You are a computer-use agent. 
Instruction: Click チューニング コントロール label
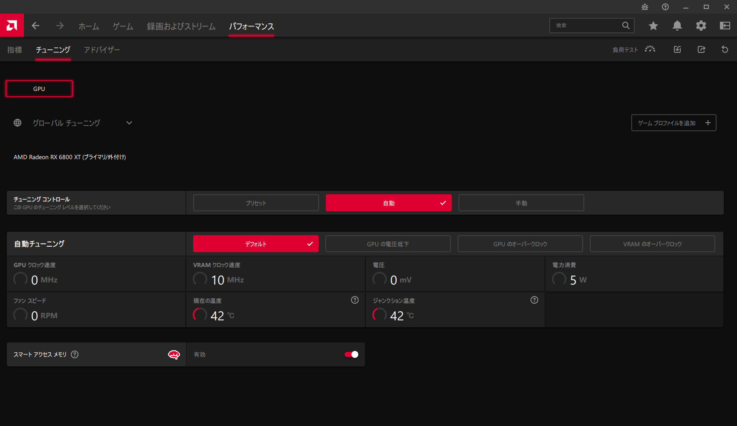(x=42, y=199)
